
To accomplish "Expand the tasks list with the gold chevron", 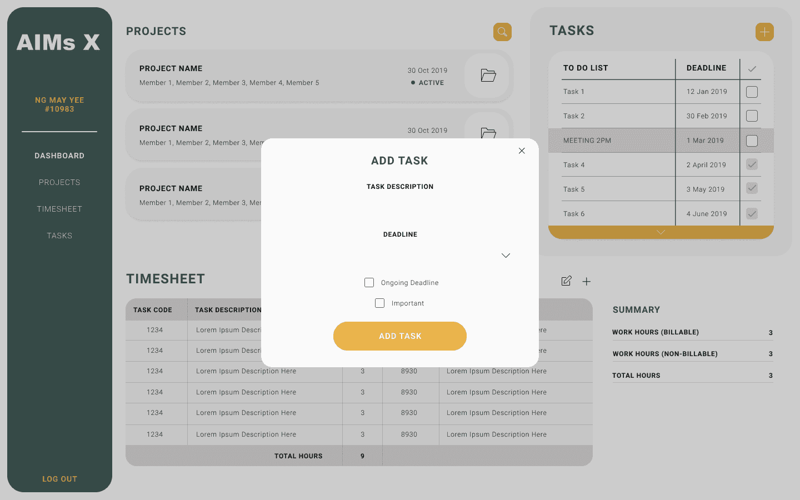I will click(660, 232).
